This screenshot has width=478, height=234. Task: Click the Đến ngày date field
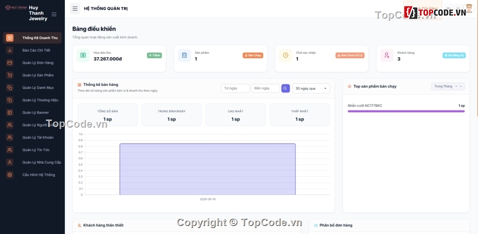[266, 88]
